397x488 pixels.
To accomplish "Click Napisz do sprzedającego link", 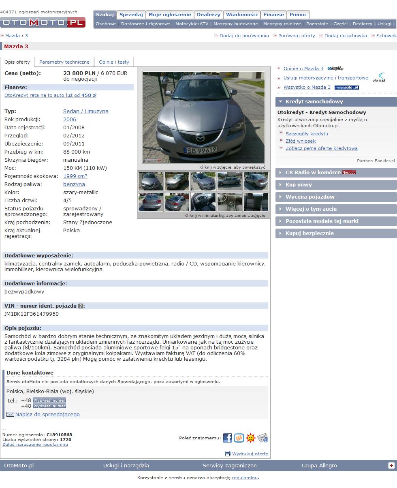I will (x=47, y=414).
